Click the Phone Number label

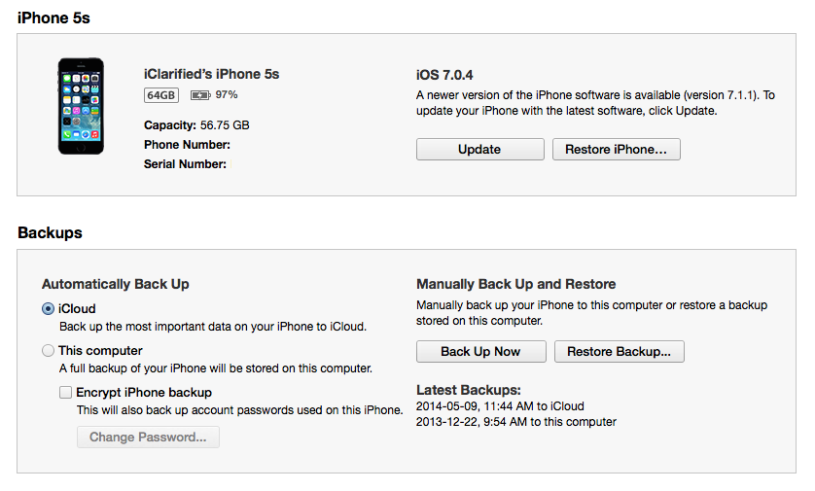pos(187,145)
